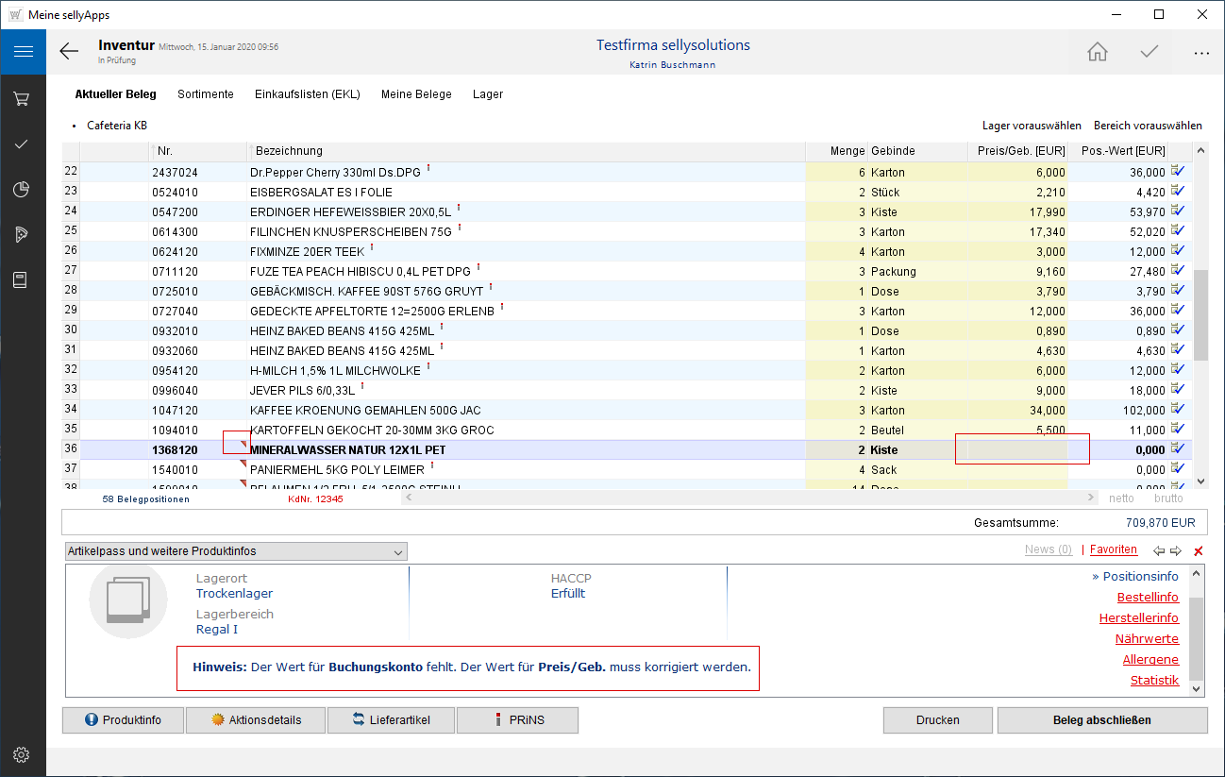Open the three-dots more options menu
Viewport: 1225px width, 777px height.
coord(1200,53)
